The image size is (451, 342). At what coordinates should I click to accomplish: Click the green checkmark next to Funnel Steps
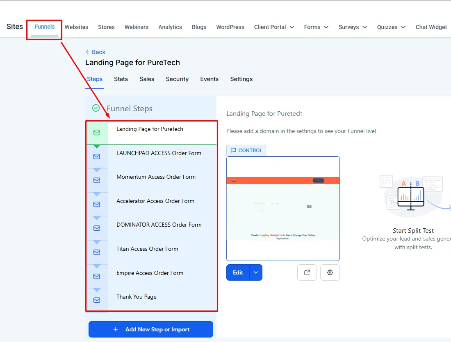[x=96, y=108]
